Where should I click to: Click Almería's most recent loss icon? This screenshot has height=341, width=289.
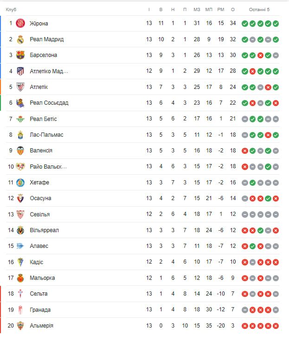coord(276,326)
